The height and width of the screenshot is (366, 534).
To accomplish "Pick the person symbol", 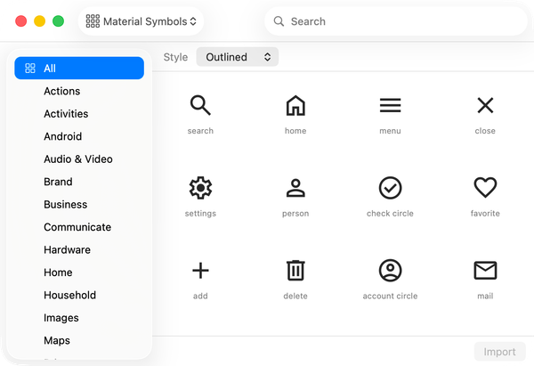I will [x=295, y=188].
